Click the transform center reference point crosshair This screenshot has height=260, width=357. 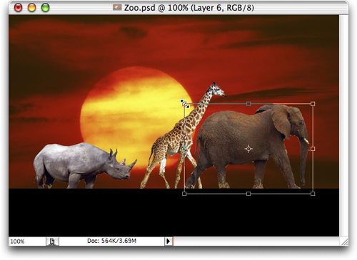pyautogui.click(x=248, y=149)
